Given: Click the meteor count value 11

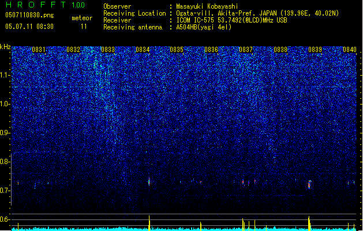Looking at the screenshot, I should [x=84, y=27].
